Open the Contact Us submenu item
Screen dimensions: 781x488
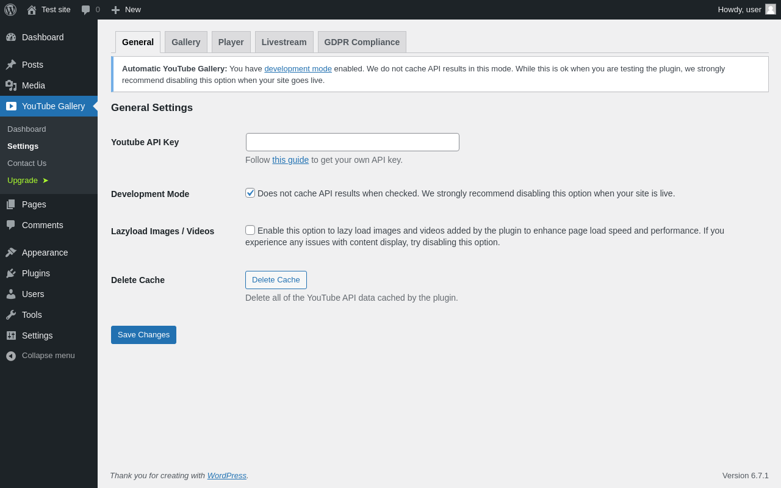coord(27,163)
